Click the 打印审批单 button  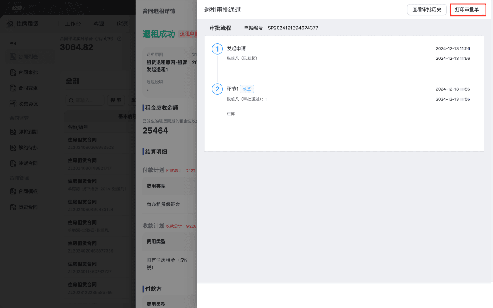coord(468,10)
